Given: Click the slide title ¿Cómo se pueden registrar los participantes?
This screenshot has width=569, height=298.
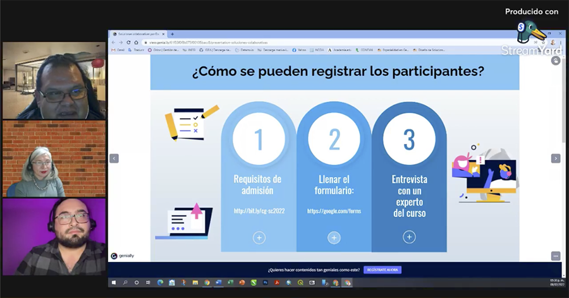Looking at the screenshot, I should click(338, 71).
